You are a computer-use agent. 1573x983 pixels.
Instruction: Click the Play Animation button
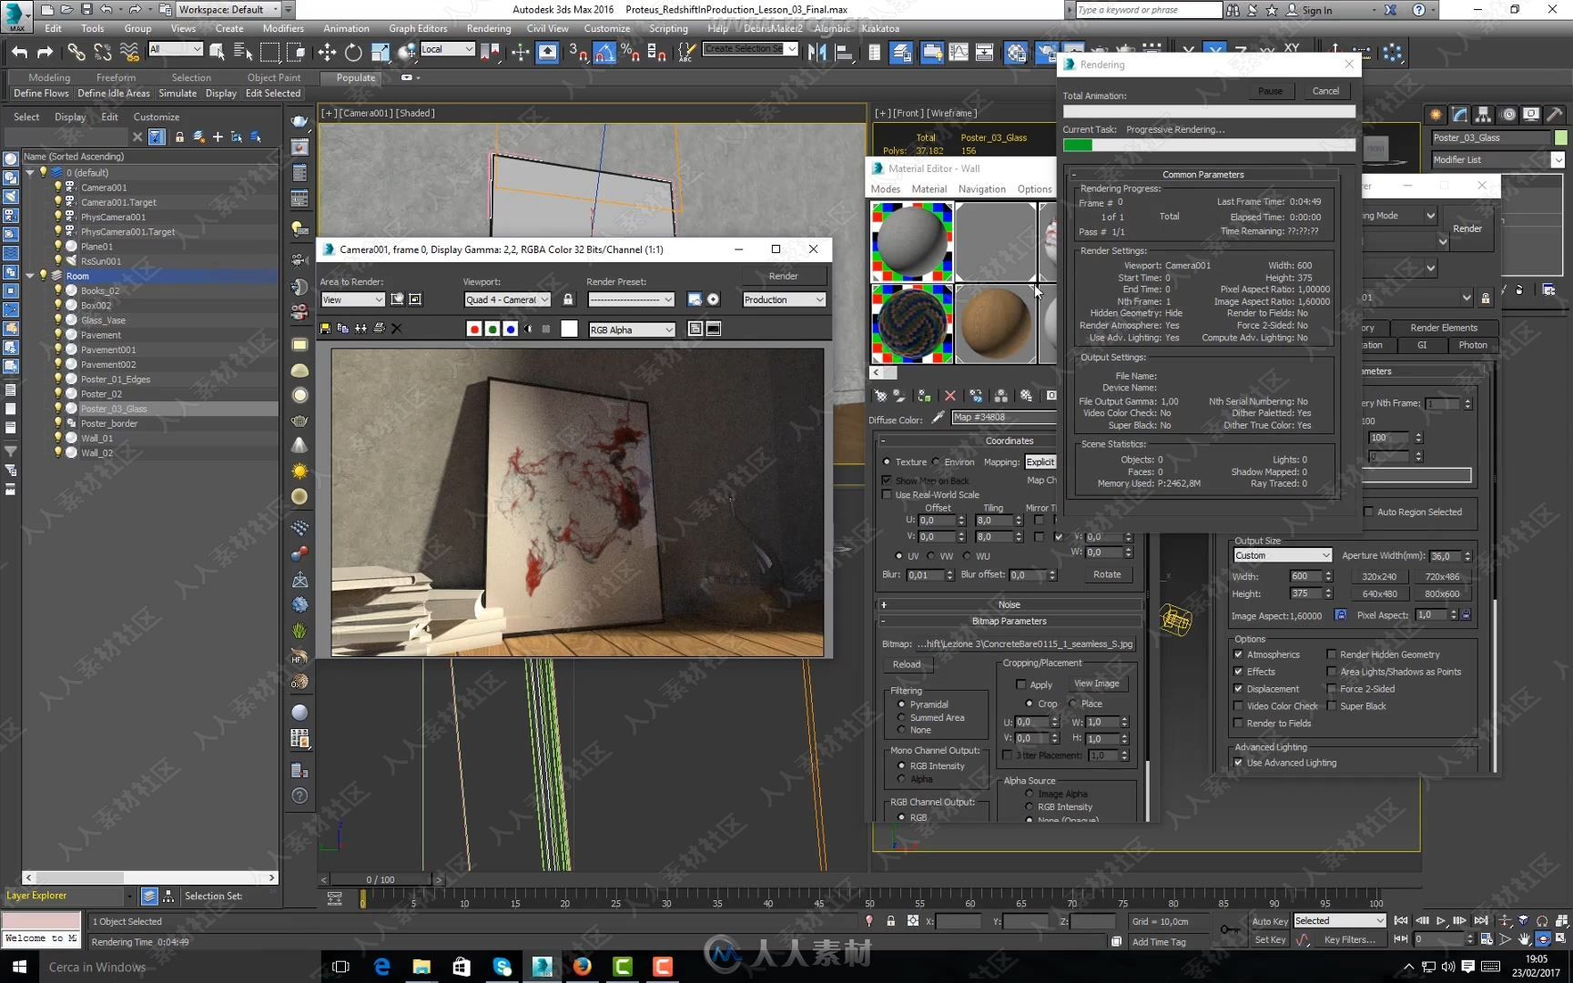[x=1441, y=921]
